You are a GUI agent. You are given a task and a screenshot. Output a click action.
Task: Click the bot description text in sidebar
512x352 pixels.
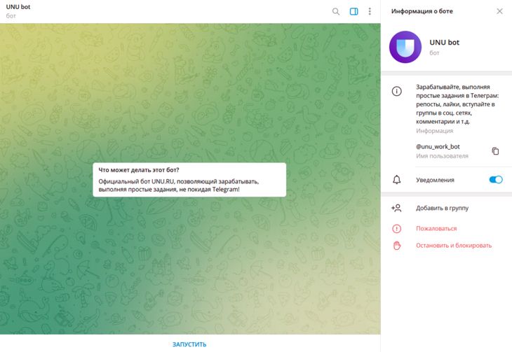[457, 104]
